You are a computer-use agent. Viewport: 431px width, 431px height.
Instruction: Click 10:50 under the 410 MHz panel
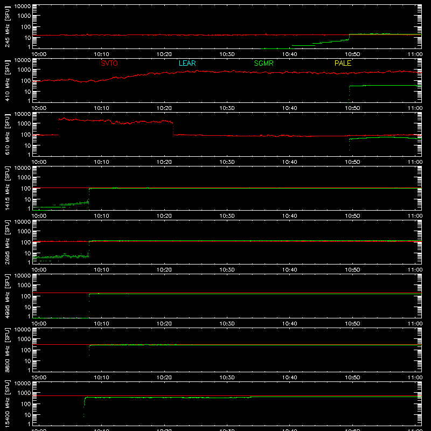352,108
